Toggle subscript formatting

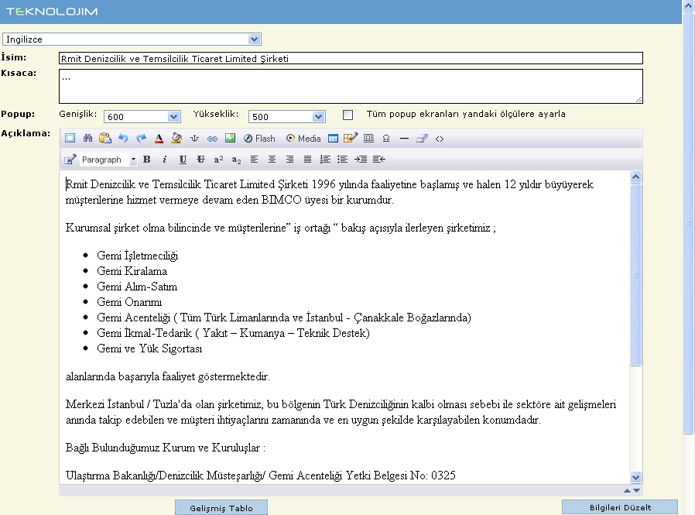tap(236, 160)
